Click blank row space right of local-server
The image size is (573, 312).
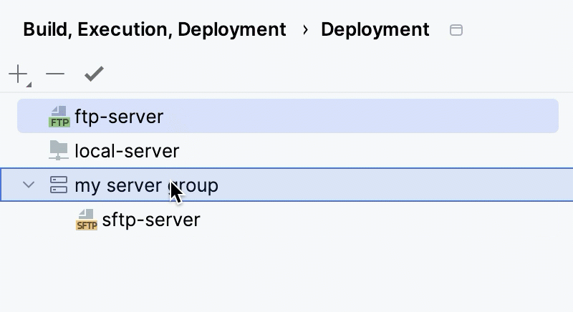pos(358,152)
